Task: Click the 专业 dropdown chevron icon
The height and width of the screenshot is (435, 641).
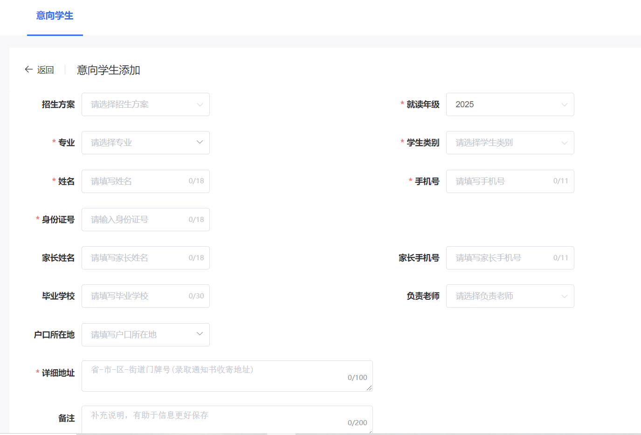Action: (x=200, y=143)
